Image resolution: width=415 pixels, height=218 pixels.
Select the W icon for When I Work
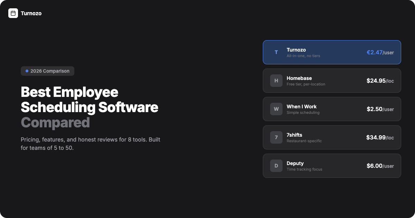276,109
